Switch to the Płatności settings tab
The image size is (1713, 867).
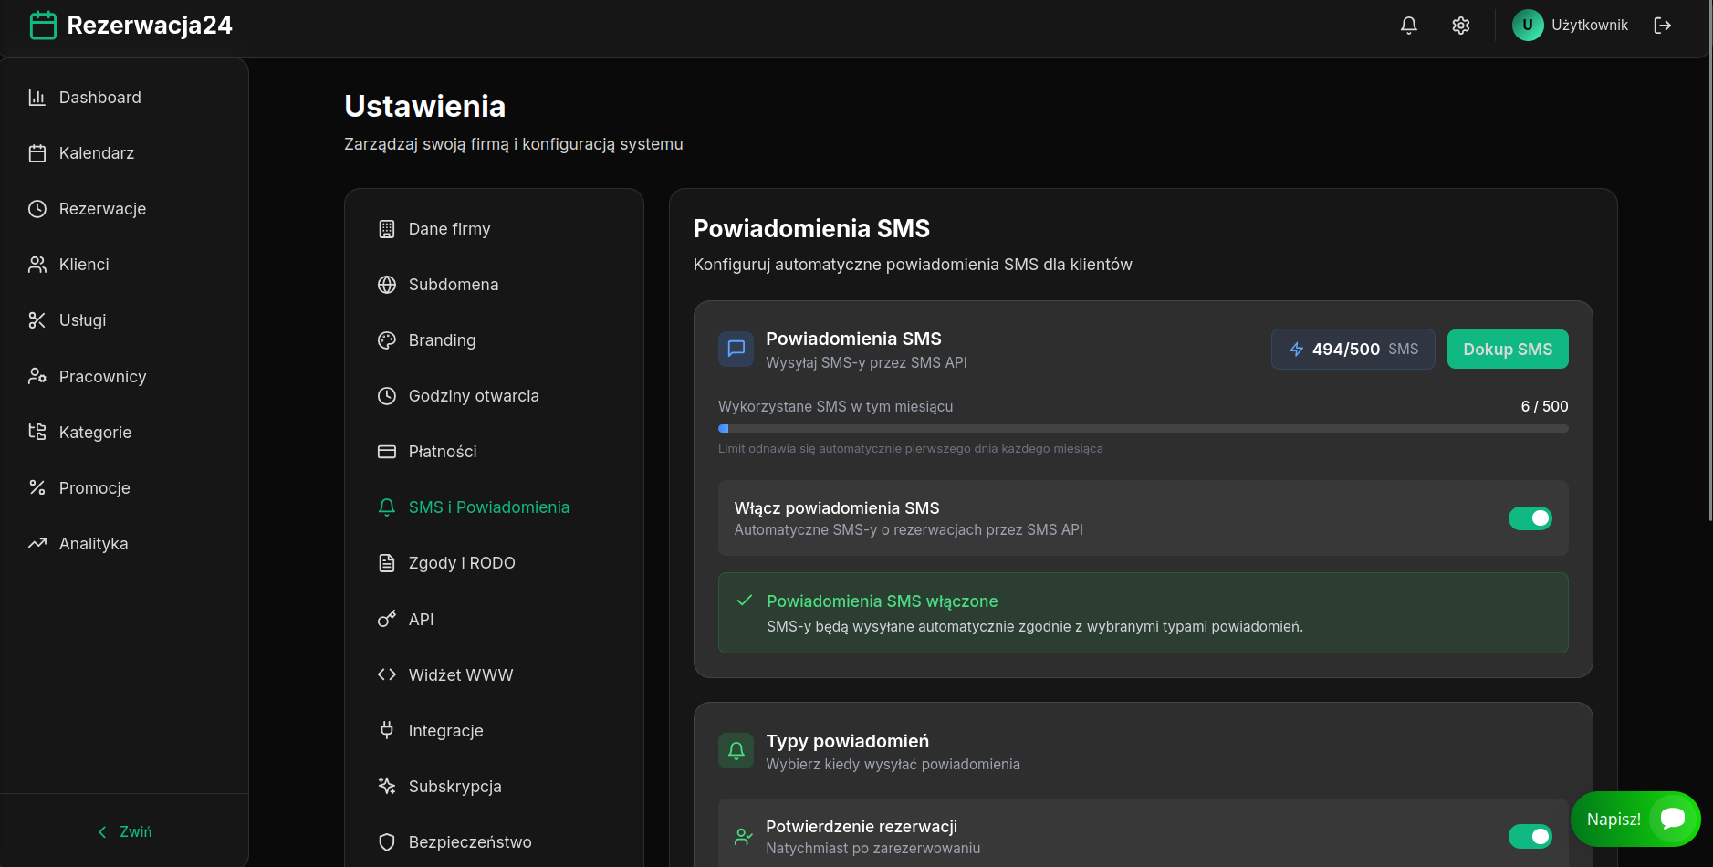point(442,451)
